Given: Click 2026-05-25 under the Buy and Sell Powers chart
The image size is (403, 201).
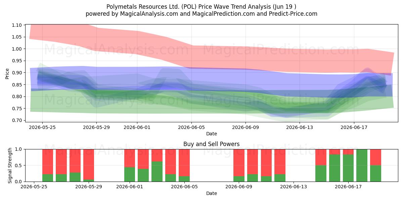Looking at the screenshot, I should tap(34, 187).
